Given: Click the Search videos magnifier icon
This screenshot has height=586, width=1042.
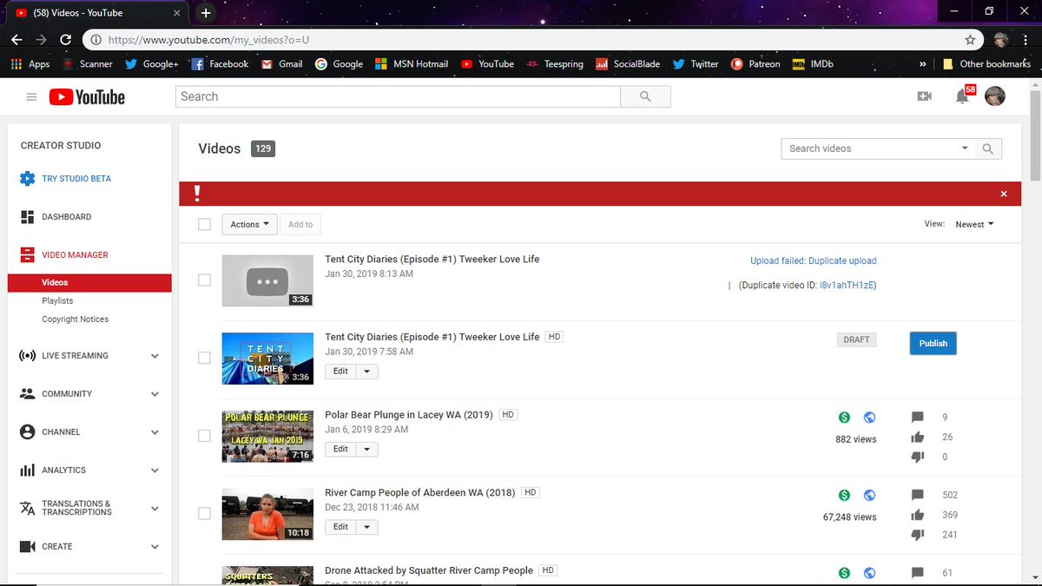Looking at the screenshot, I should (988, 148).
